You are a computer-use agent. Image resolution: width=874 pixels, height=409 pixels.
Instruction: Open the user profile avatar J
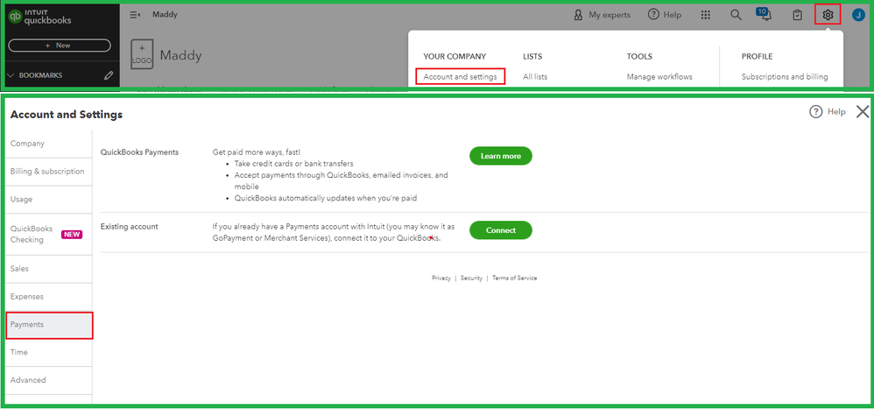coord(858,15)
